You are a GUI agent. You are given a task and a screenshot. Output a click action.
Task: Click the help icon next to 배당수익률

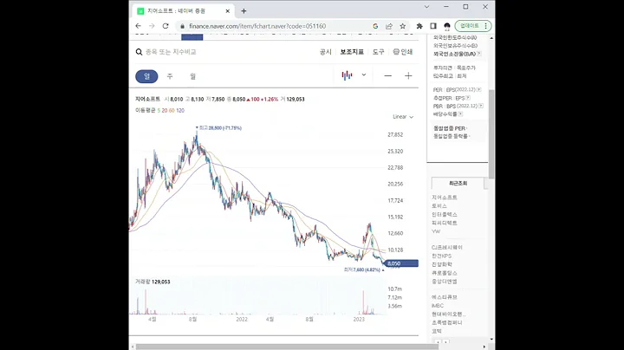(x=460, y=114)
